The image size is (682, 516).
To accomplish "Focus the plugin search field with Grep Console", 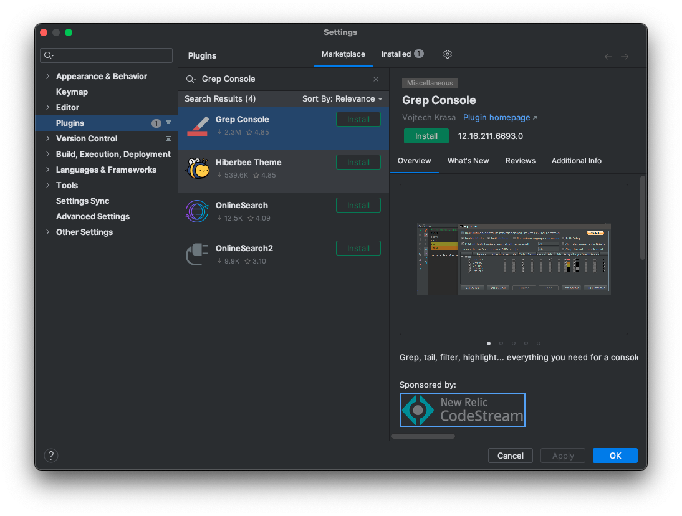I will tap(283, 79).
